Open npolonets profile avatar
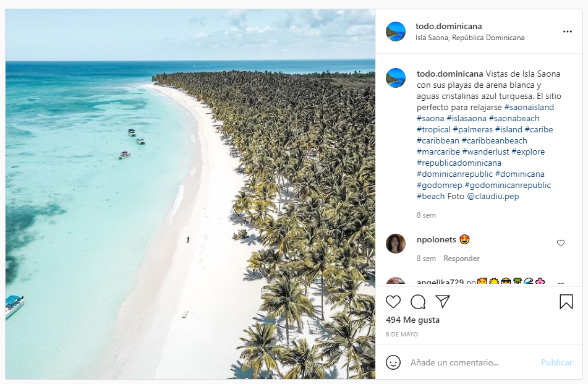The width and height of the screenshot is (588, 384). coord(396,244)
